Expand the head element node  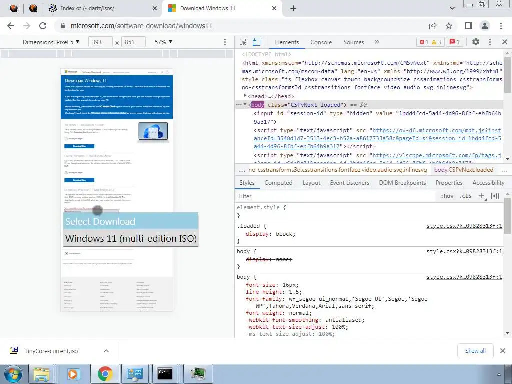(x=245, y=96)
